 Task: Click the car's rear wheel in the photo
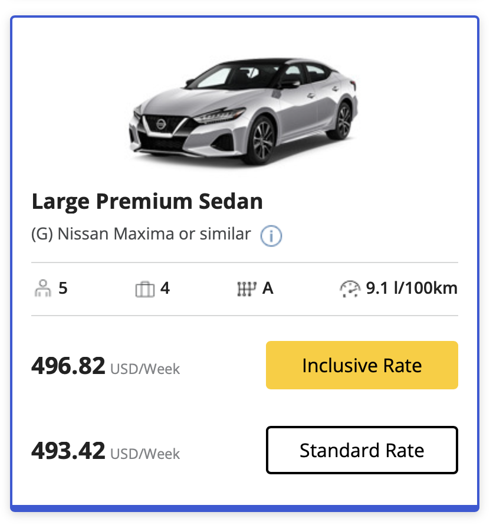coord(343,120)
